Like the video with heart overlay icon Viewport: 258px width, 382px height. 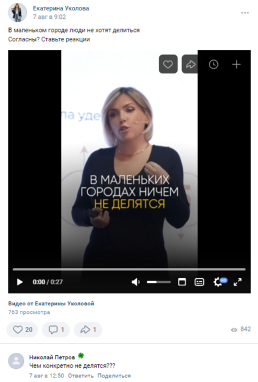click(168, 64)
